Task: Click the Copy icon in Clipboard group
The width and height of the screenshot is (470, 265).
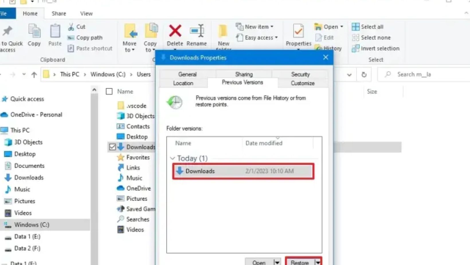Action: click(x=34, y=31)
